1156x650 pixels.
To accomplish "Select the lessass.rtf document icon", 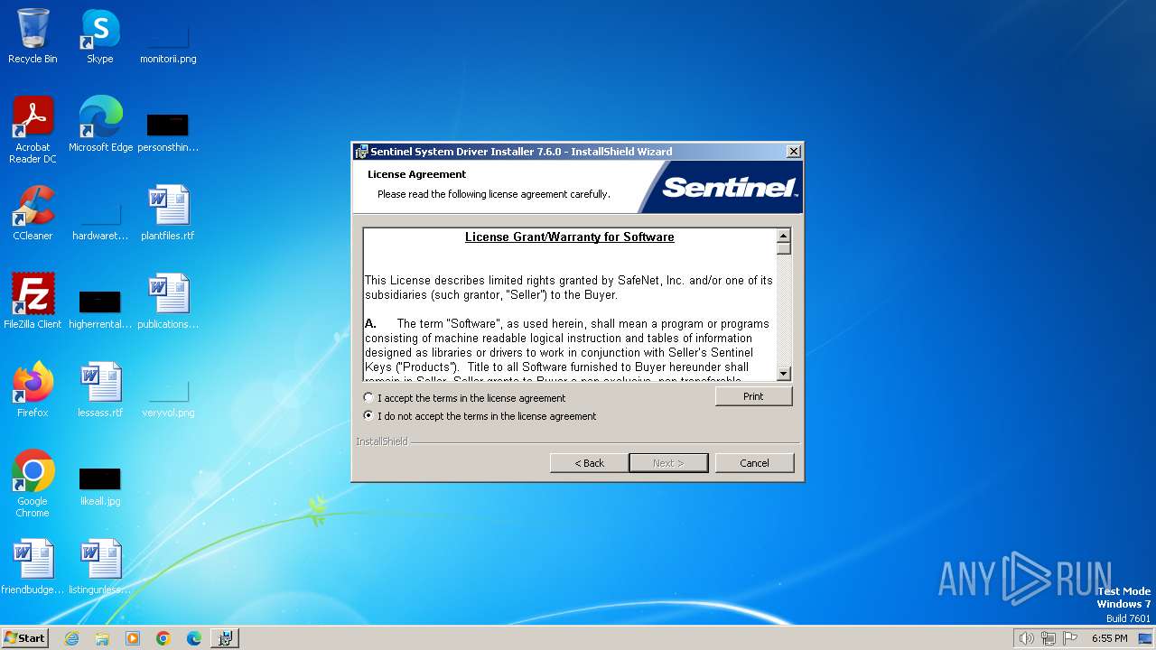I will tap(100, 390).
